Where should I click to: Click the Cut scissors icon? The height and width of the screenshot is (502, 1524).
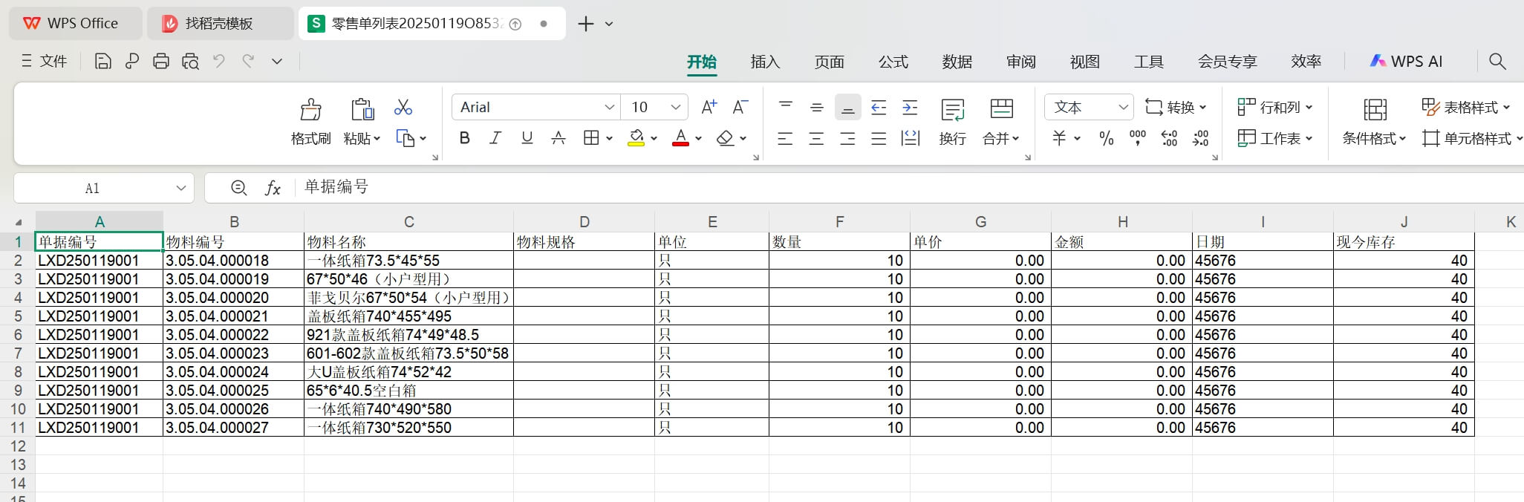pos(403,108)
